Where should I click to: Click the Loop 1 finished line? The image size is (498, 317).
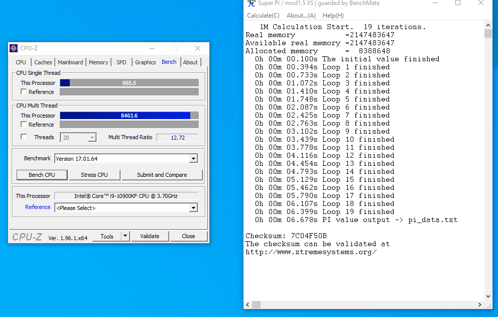tap(322, 67)
